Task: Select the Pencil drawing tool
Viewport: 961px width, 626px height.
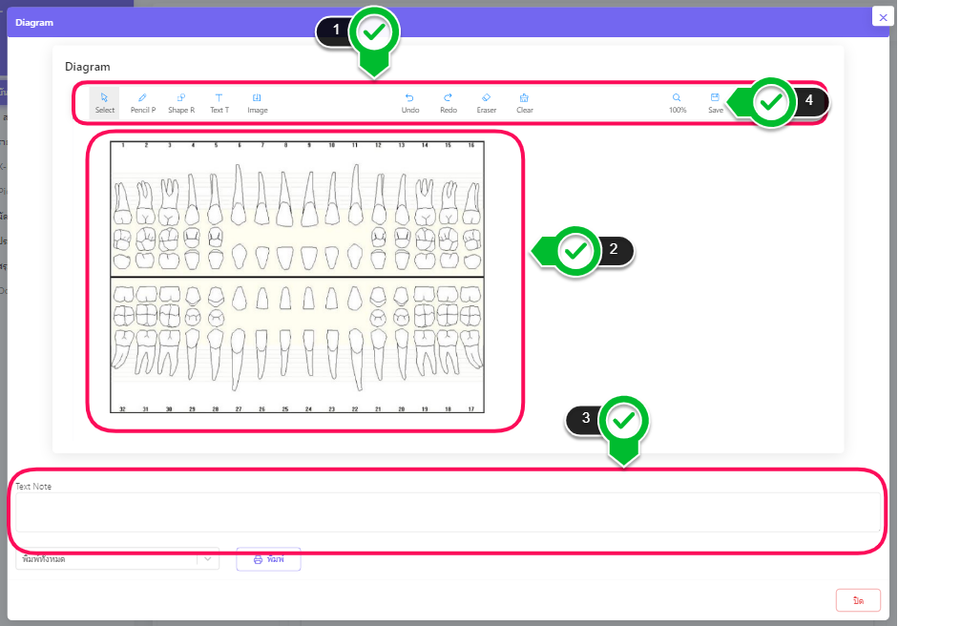Action: [143, 102]
